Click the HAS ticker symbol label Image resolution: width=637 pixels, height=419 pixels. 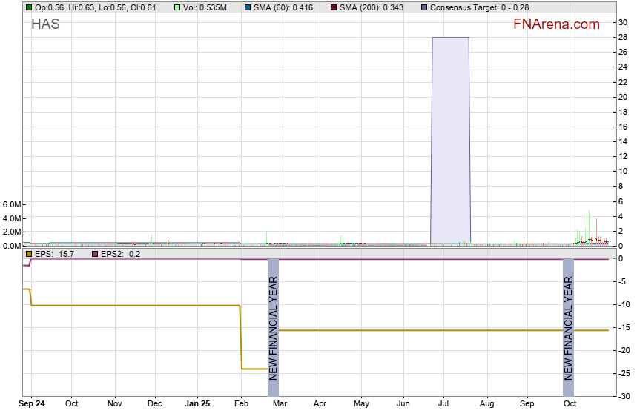pos(45,24)
